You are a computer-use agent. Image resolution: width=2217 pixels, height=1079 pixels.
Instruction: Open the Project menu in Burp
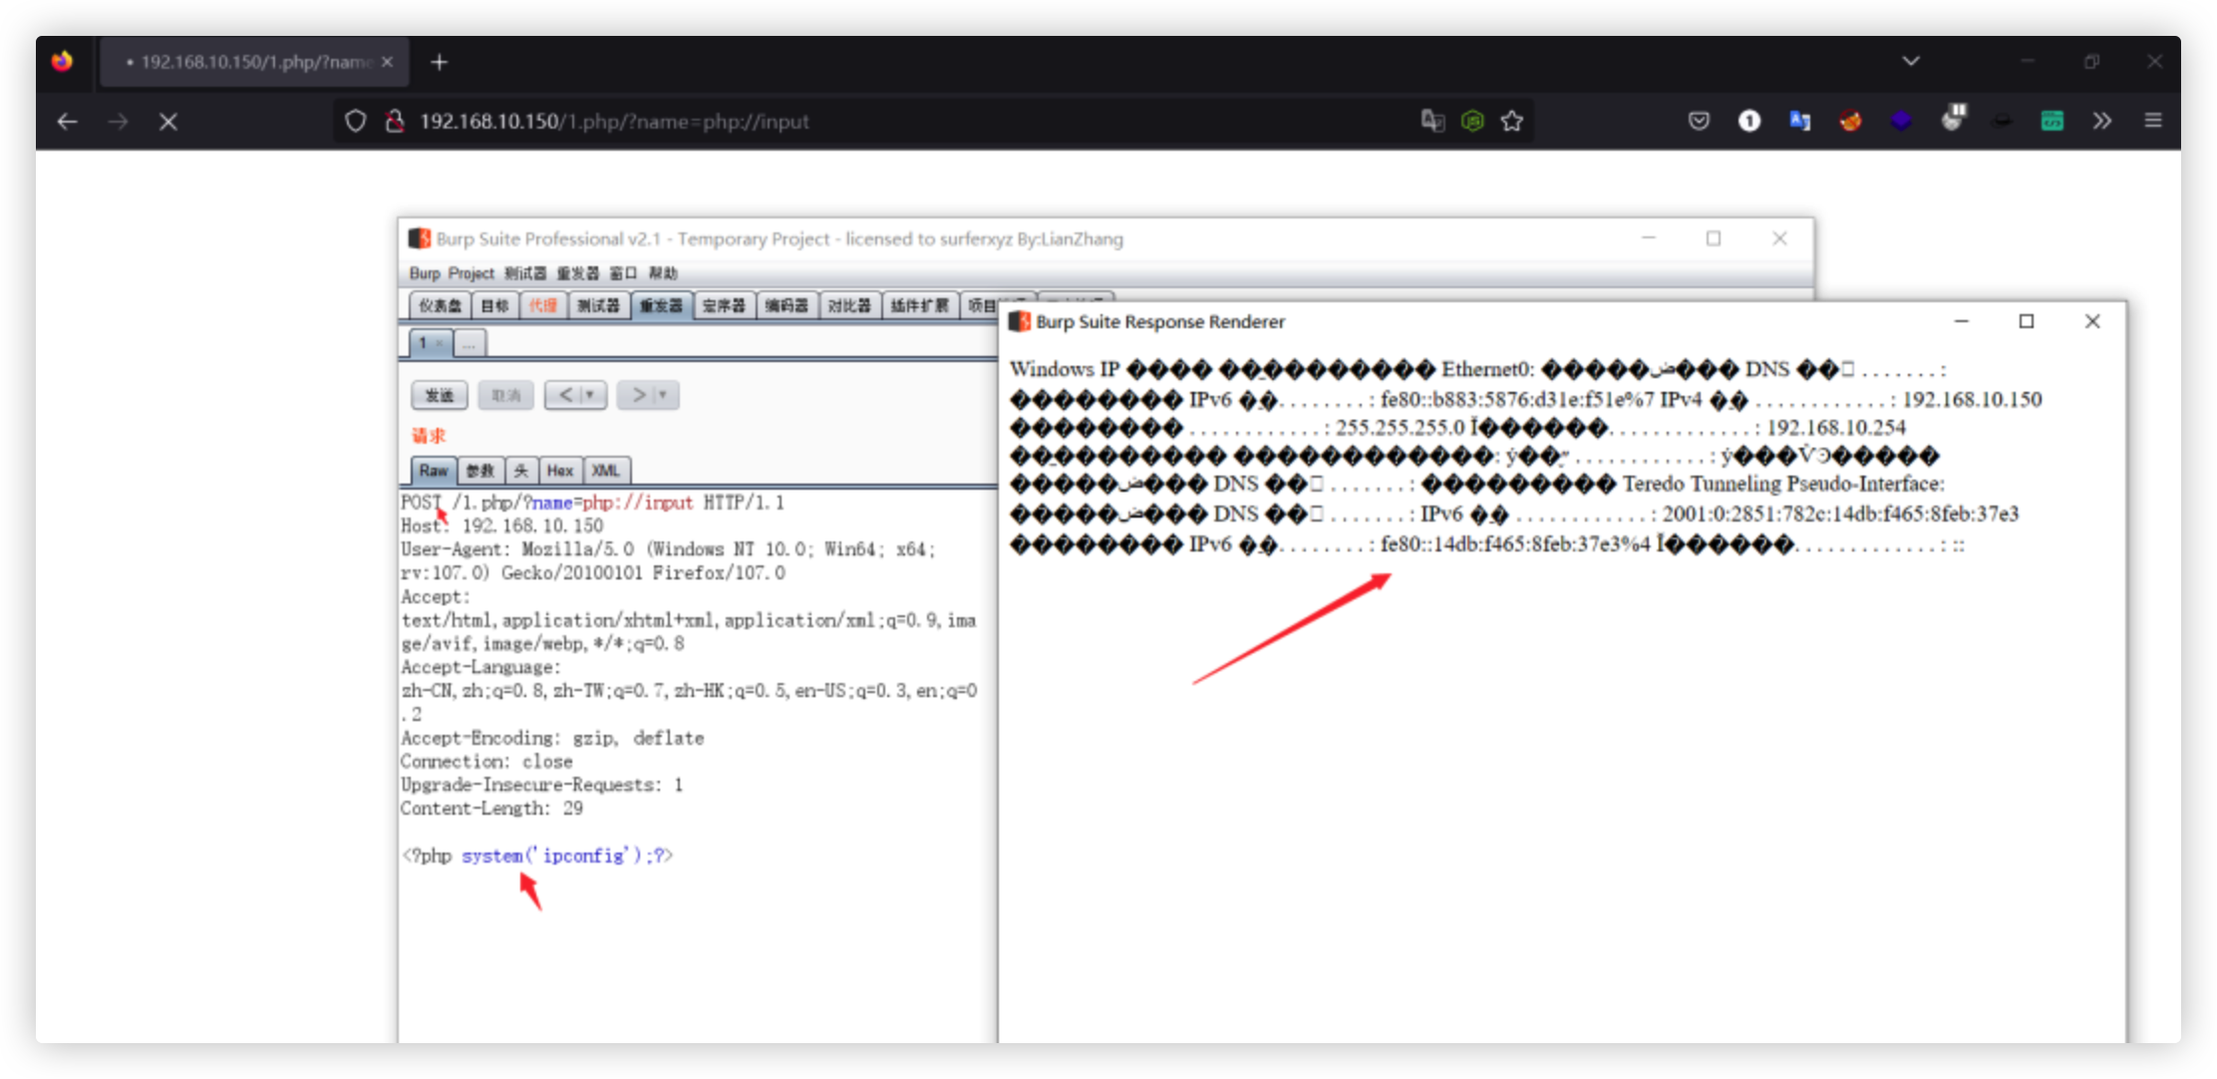point(471,273)
